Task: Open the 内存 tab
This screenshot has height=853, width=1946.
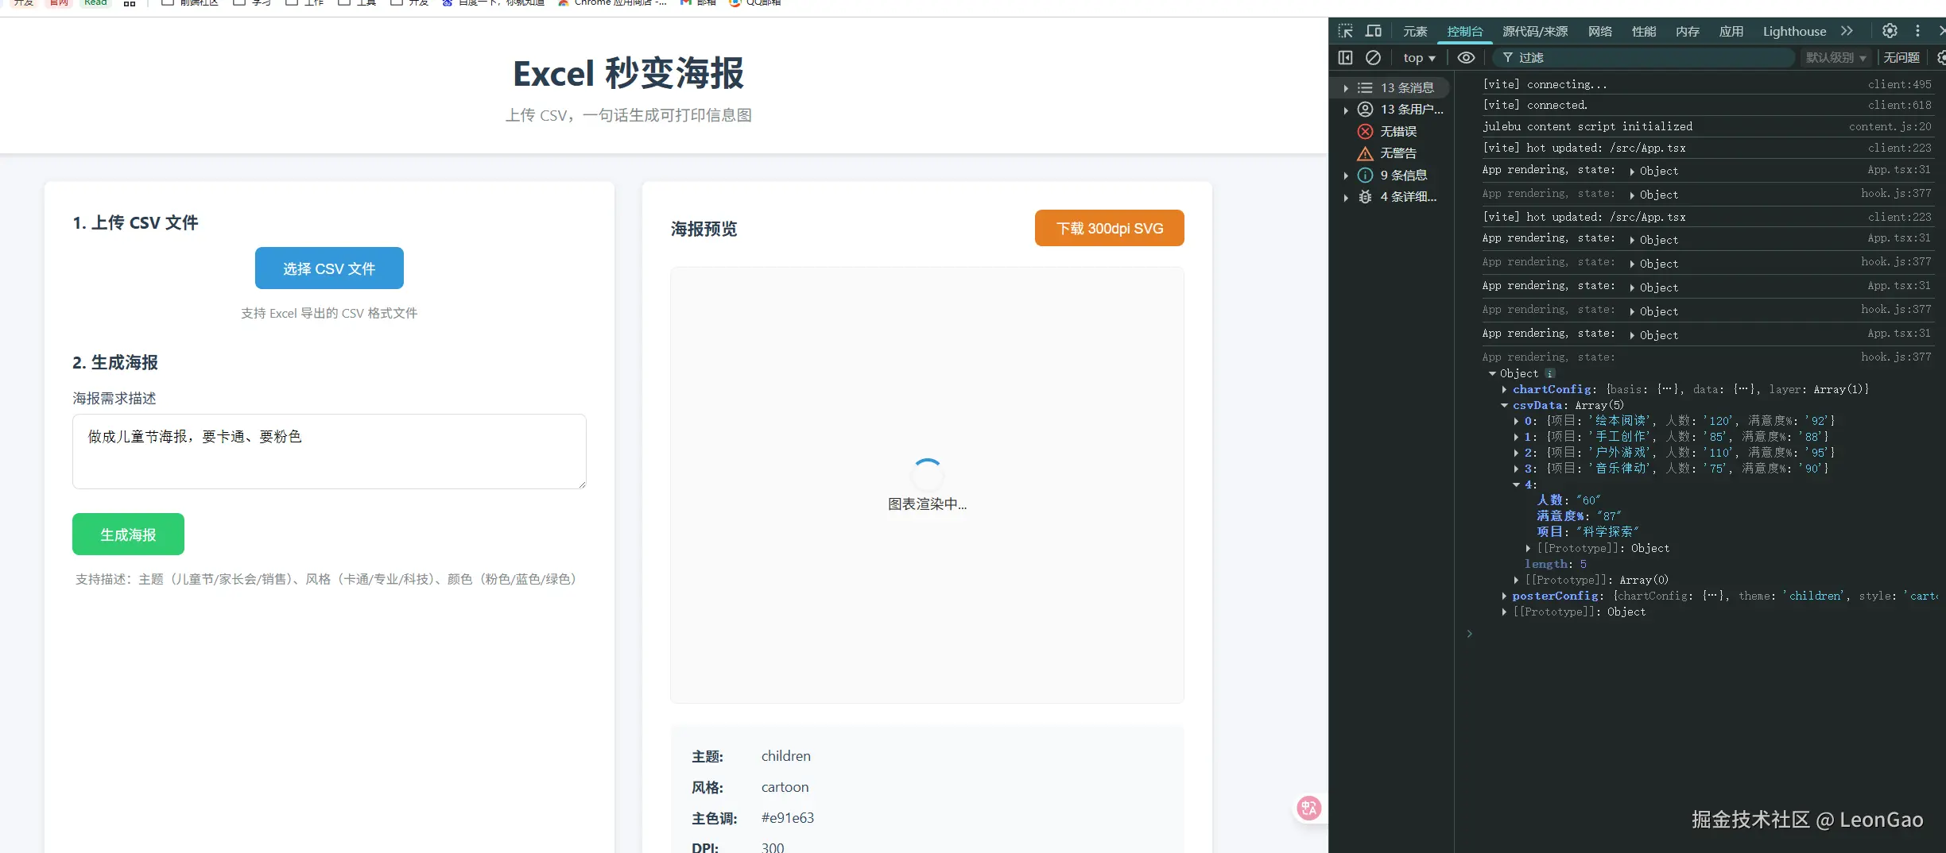Action: tap(1688, 31)
